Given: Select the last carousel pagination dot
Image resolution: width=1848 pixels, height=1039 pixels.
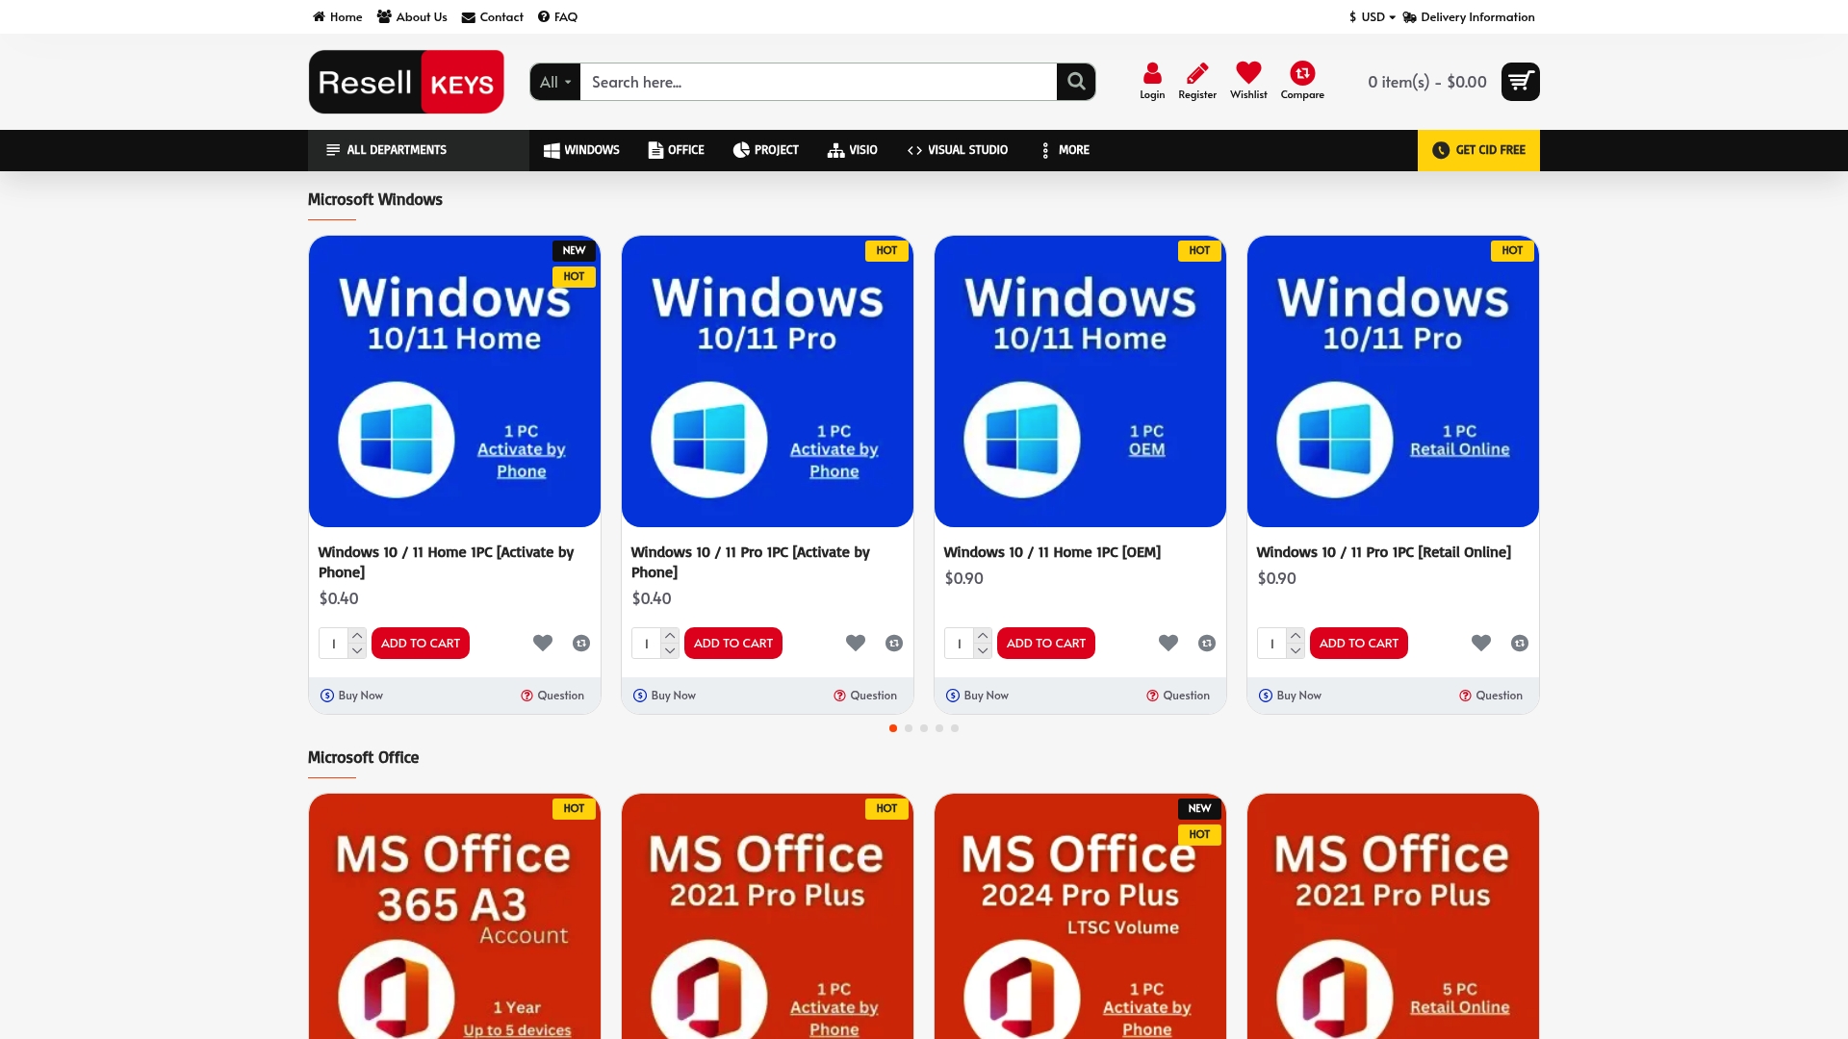Looking at the screenshot, I should [955, 728].
